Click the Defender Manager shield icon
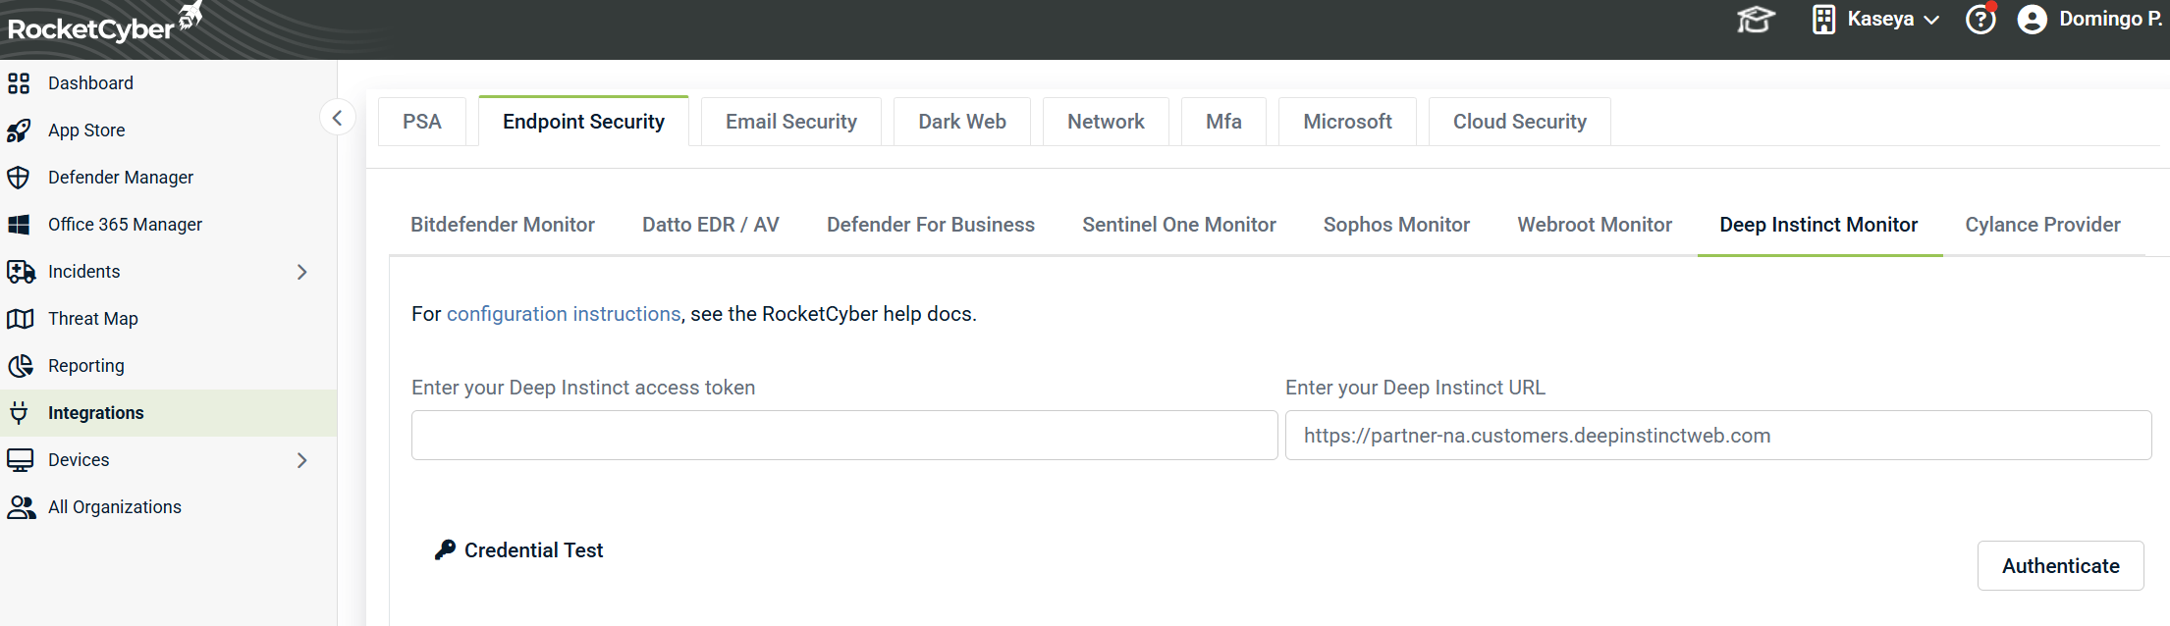2170x626 pixels. pyautogui.click(x=19, y=178)
